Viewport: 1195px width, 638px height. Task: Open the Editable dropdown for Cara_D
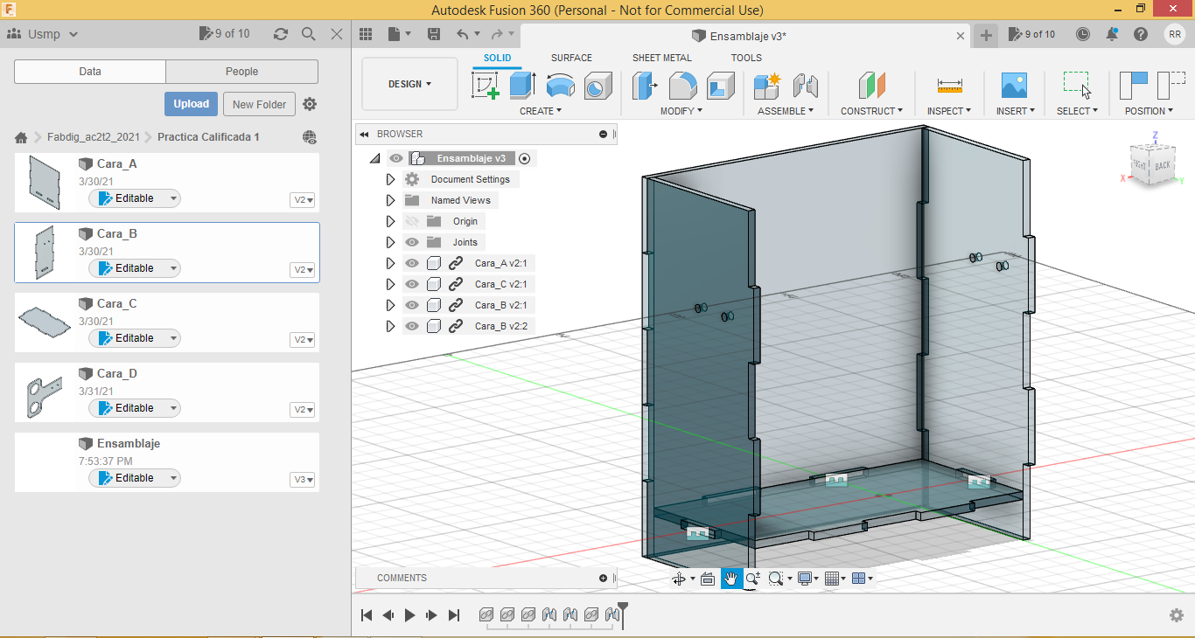173,408
